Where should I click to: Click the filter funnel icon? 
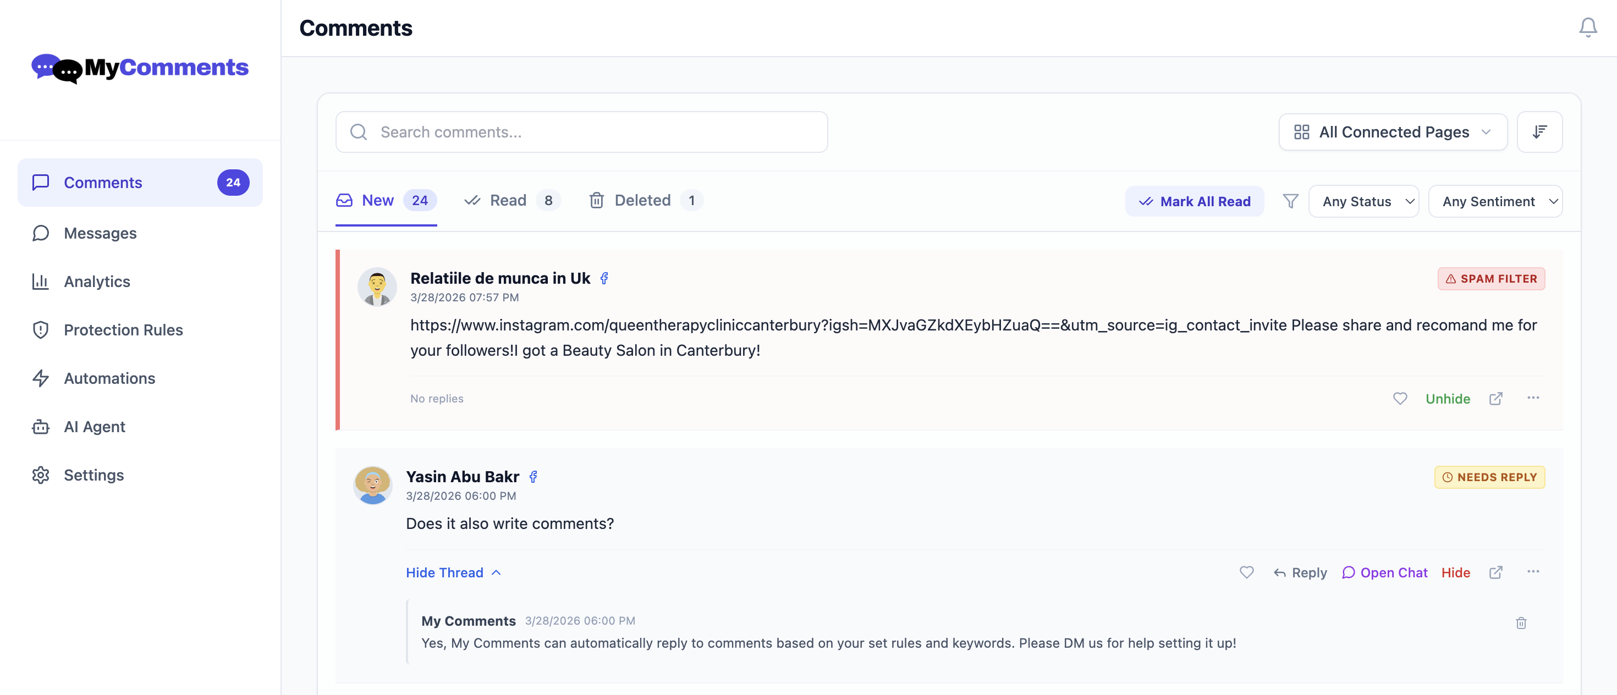pyautogui.click(x=1290, y=201)
